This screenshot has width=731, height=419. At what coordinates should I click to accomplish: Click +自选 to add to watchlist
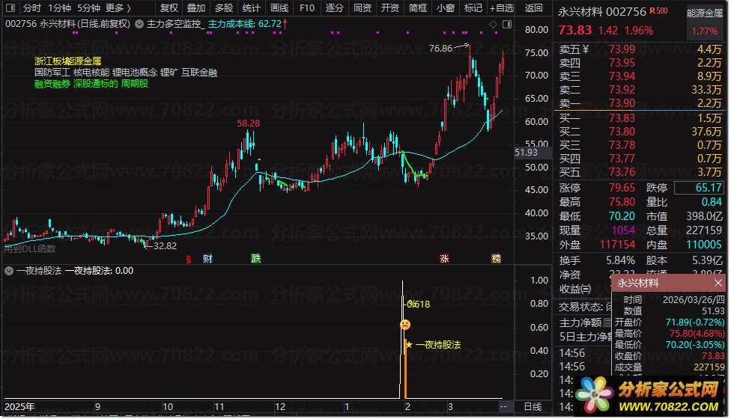(500, 8)
